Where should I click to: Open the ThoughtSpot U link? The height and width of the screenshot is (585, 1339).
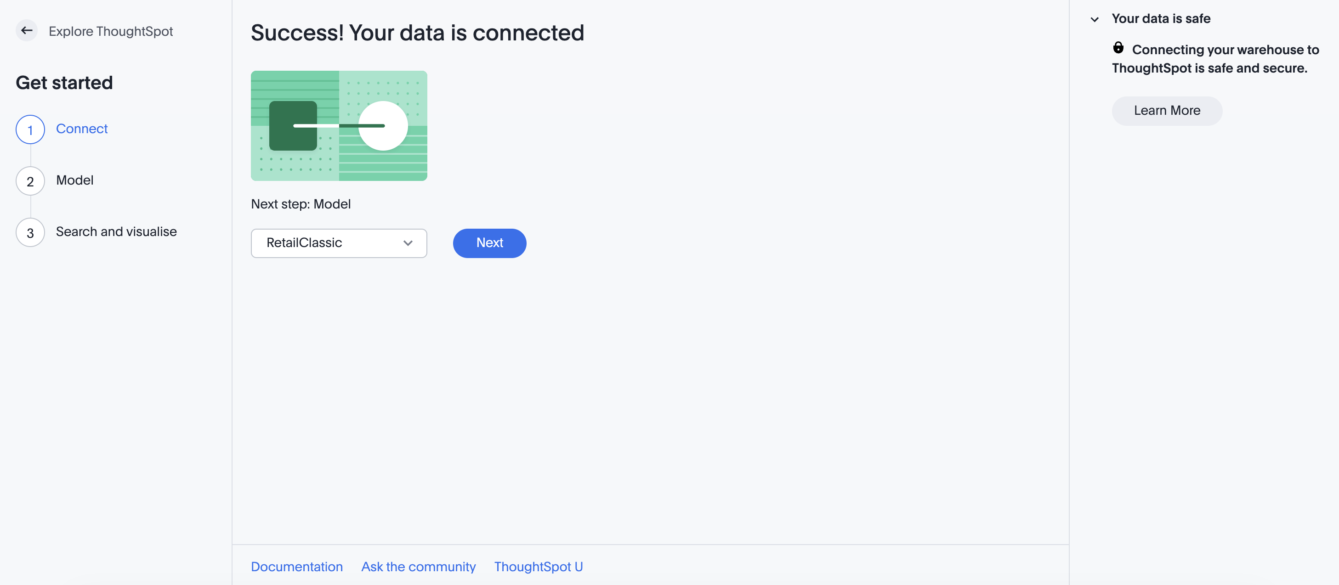(539, 566)
